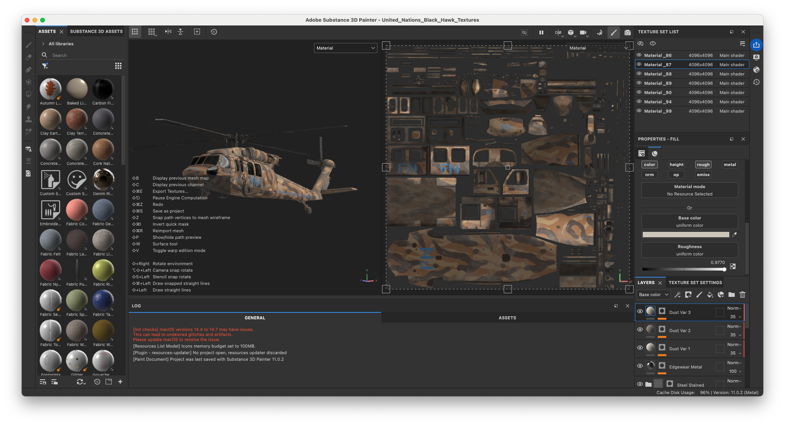Image resolution: width=785 pixels, height=425 pixels.
Task: Activate the painting brush mode icon
Action: click(614, 33)
